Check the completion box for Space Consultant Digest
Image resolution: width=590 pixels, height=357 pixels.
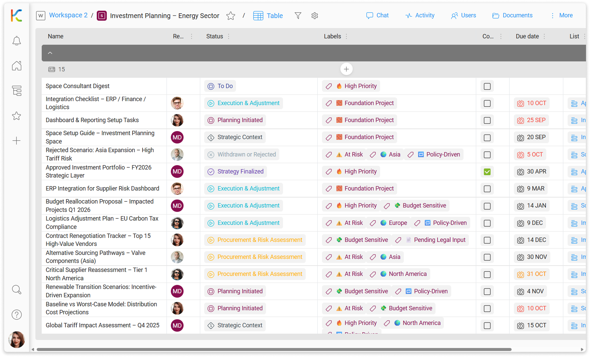(x=487, y=86)
